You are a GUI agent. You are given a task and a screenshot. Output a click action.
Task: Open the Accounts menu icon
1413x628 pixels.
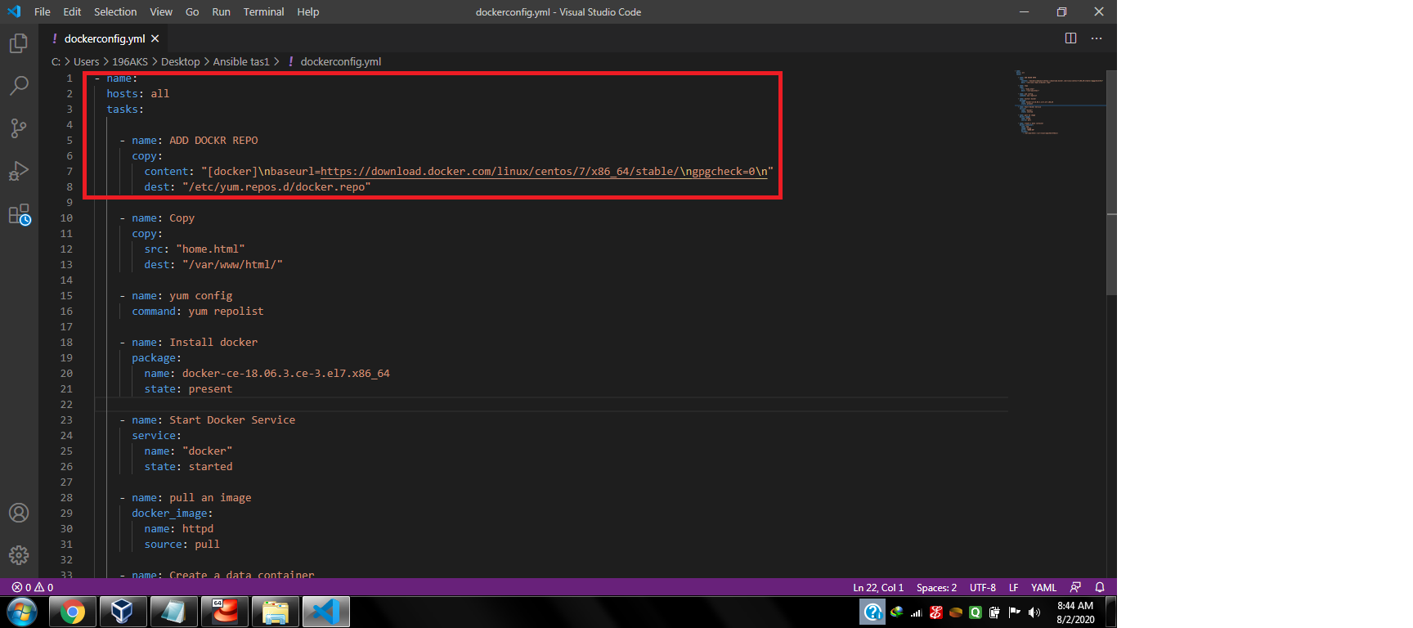pyautogui.click(x=19, y=513)
